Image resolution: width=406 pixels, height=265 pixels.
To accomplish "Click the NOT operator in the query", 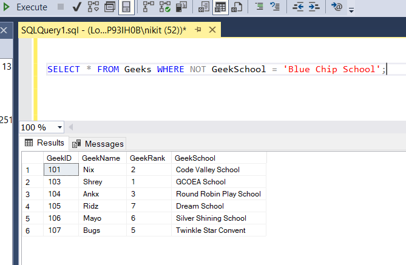I will pos(198,69).
